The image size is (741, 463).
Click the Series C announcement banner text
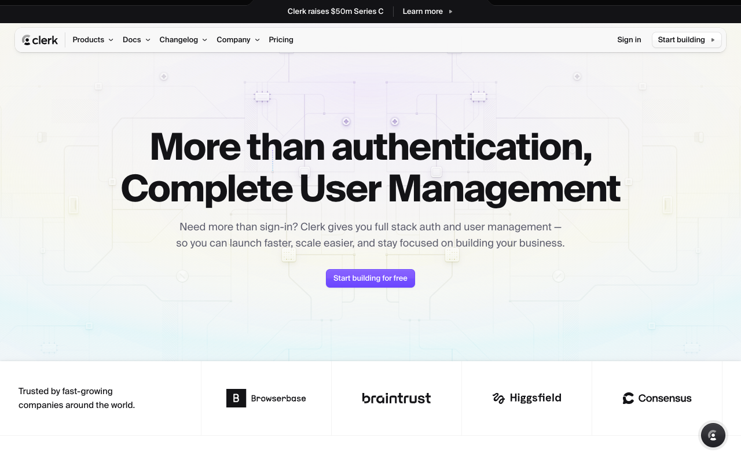(x=335, y=11)
